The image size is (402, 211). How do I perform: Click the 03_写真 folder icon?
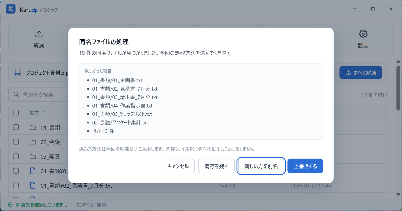[x=33, y=157]
